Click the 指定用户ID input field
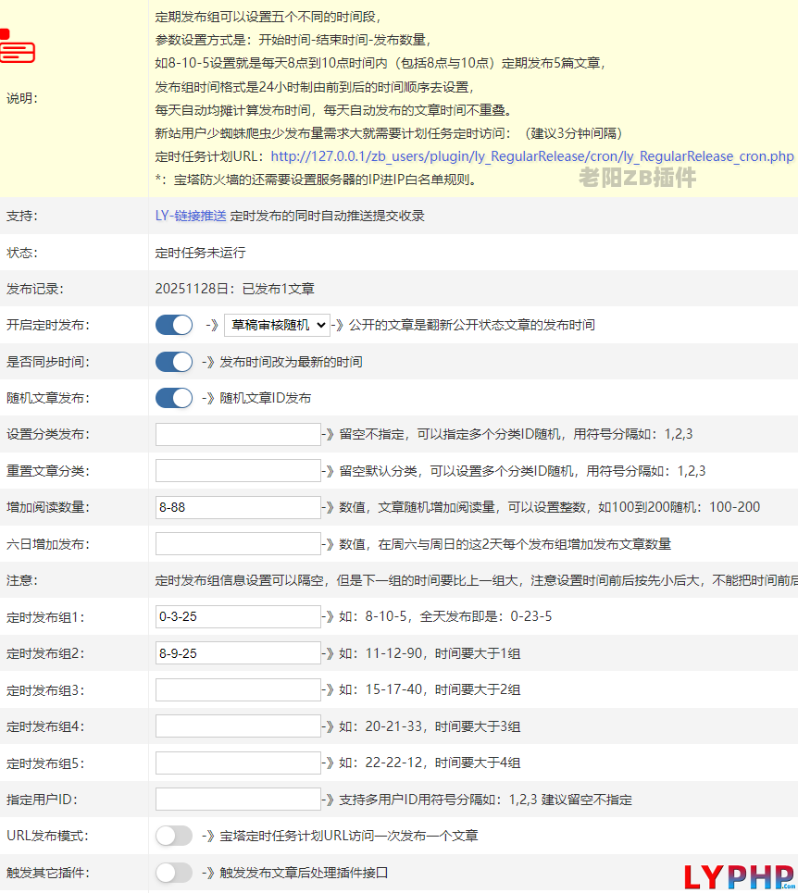Image resolution: width=798 pixels, height=893 pixels. coord(238,800)
